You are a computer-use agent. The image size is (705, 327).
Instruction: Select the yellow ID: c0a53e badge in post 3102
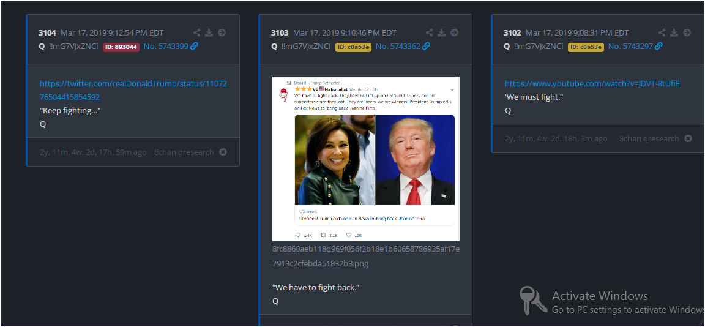point(586,47)
